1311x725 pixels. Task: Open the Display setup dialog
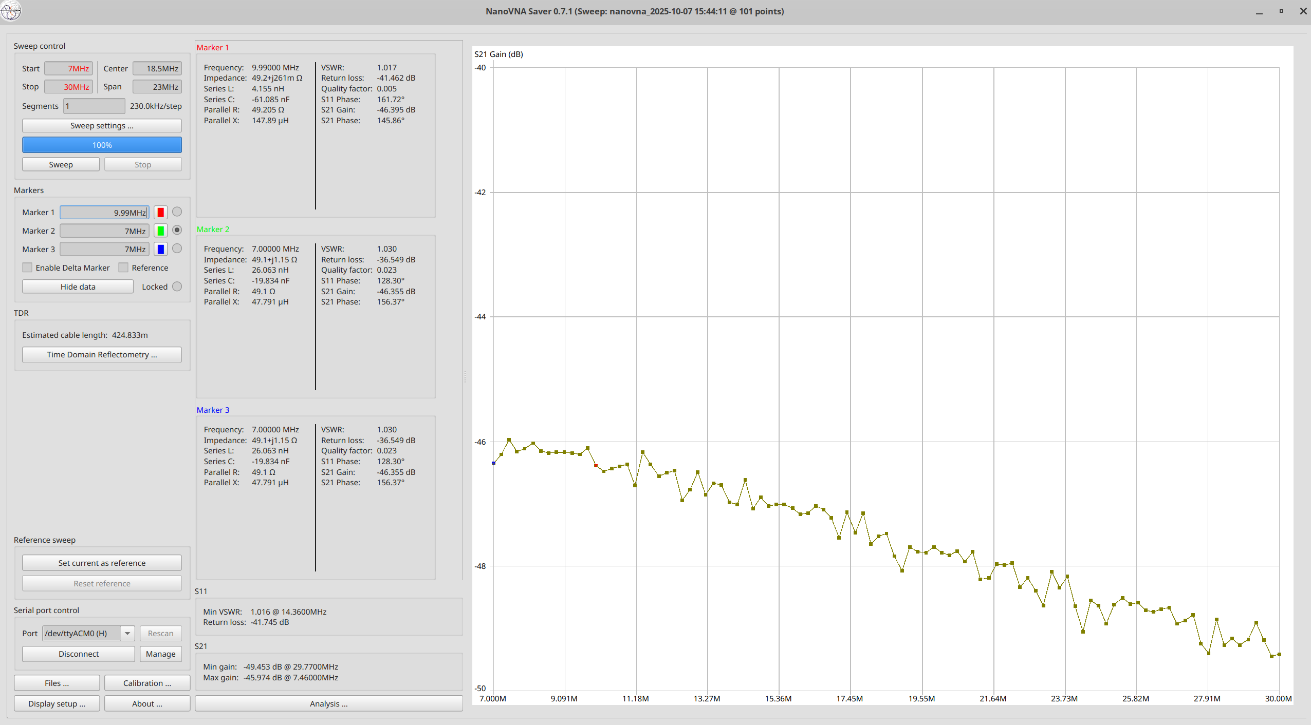(x=57, y=703)
